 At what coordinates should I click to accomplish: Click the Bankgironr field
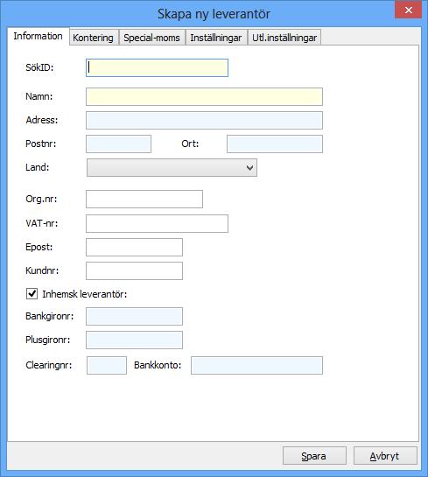(134, 316)
